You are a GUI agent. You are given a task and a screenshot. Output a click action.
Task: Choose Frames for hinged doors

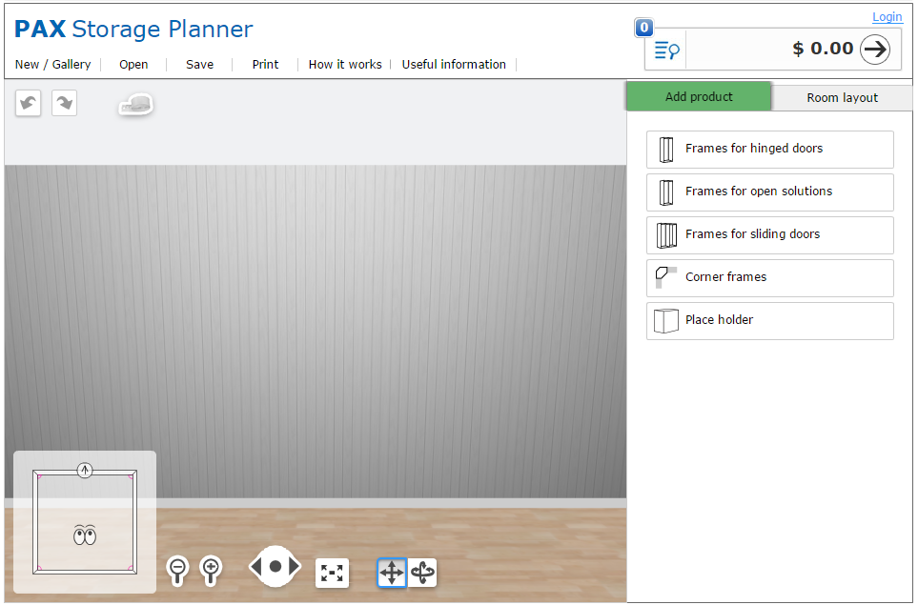[770, 150]
